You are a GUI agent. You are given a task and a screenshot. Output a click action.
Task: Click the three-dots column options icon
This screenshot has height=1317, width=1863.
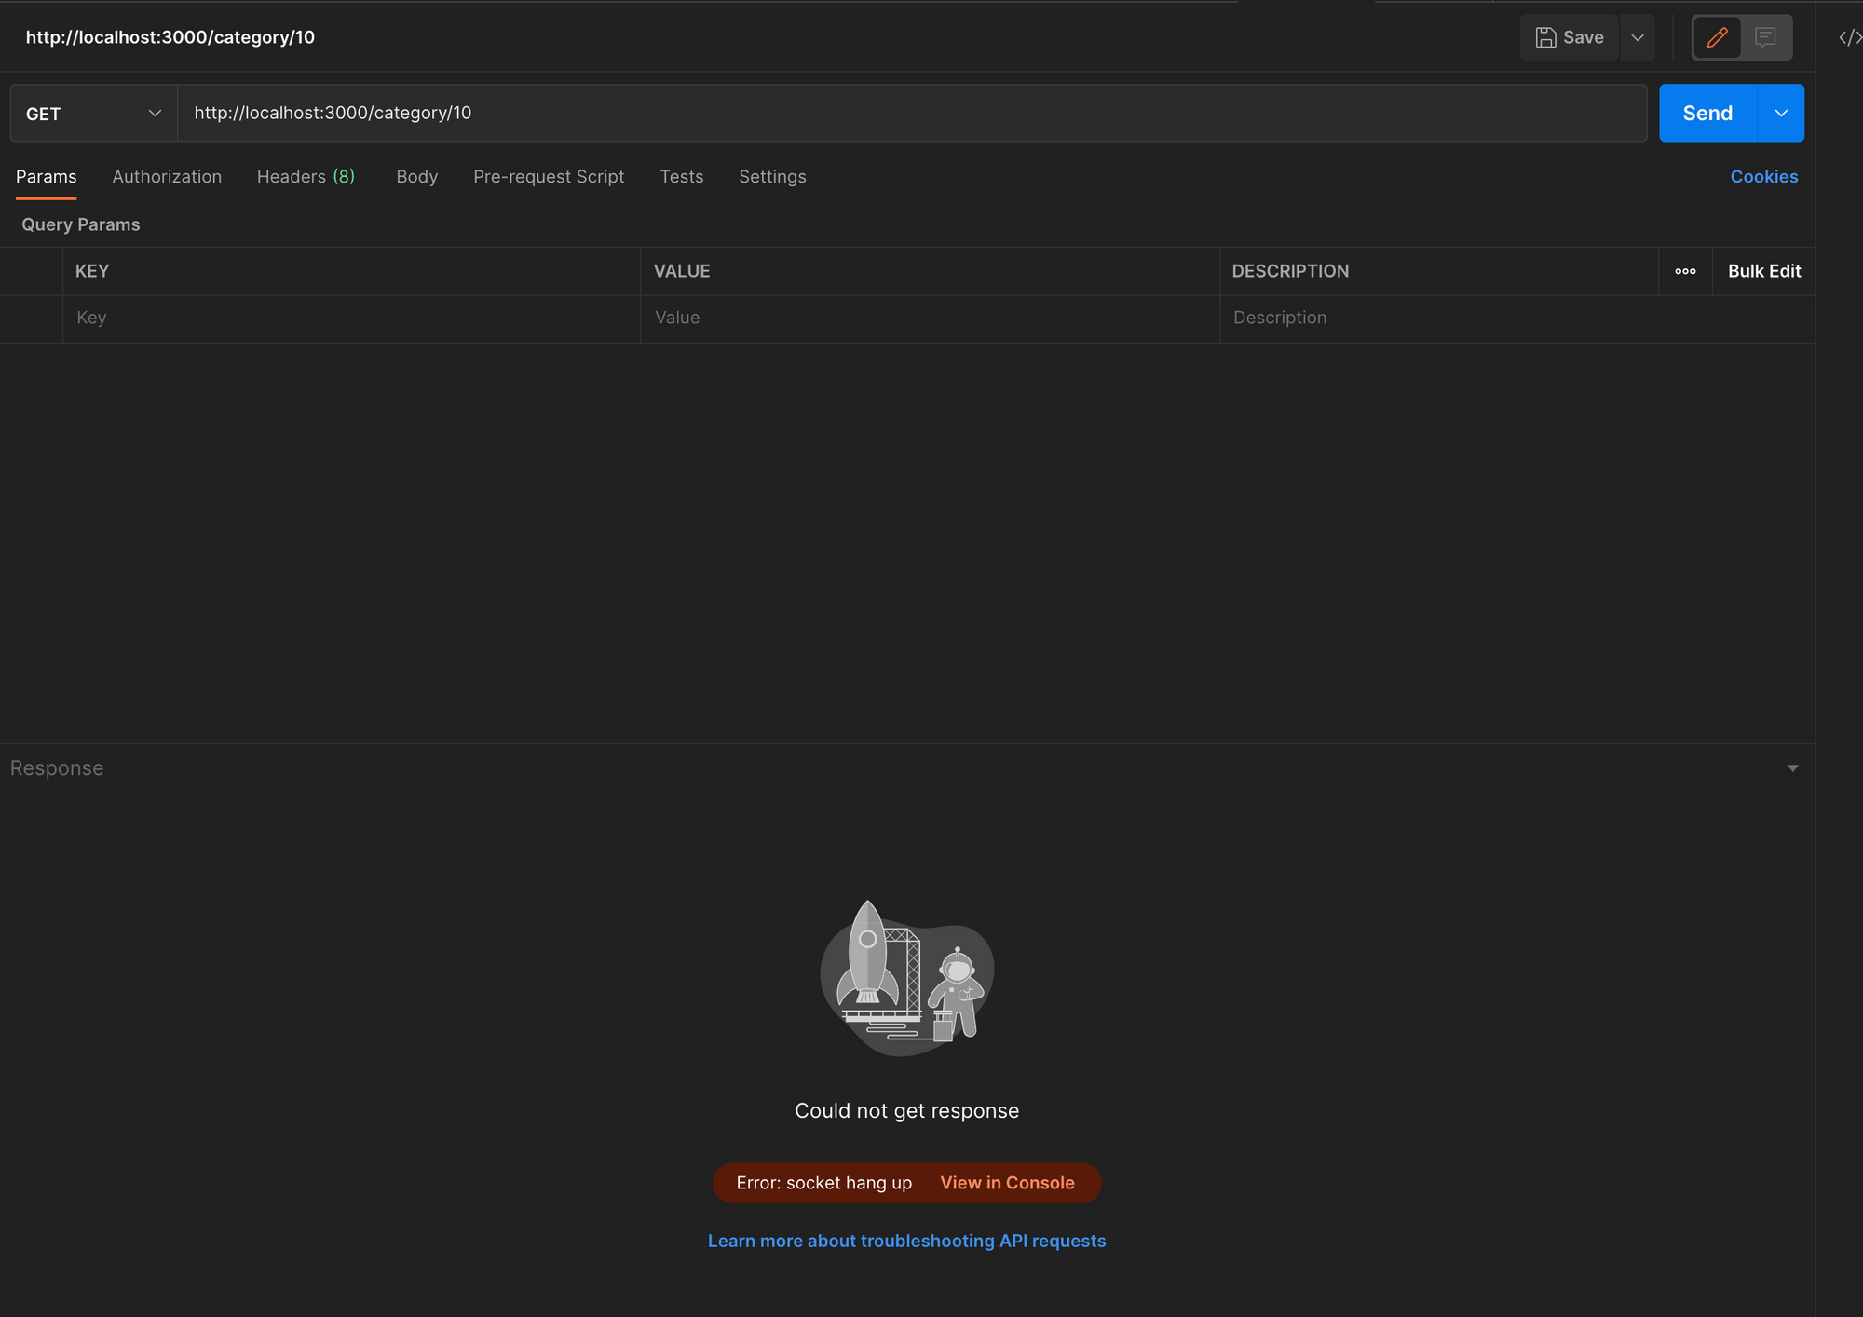click(x=1685, y=271)
